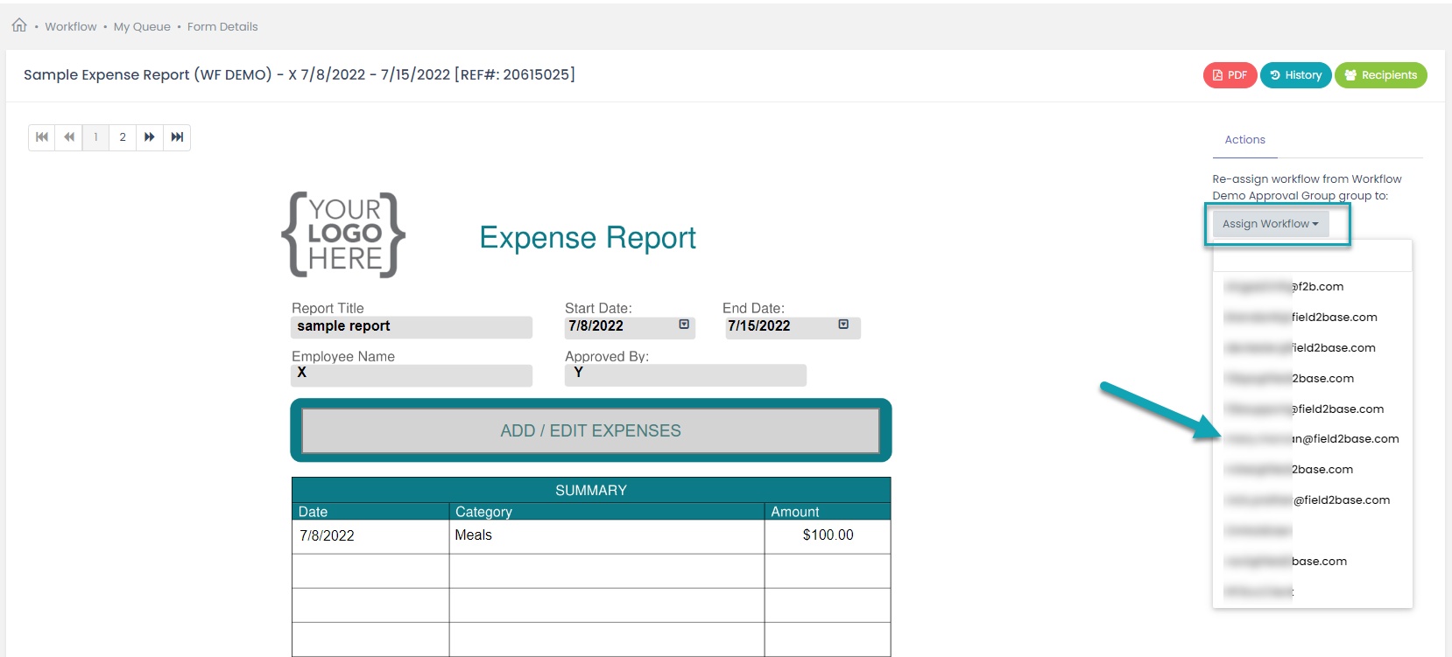Image resolution: width=1452 pixels, height=657 pixels.
Task: Jump to last page with skip-forward icon
Action: 177,137
